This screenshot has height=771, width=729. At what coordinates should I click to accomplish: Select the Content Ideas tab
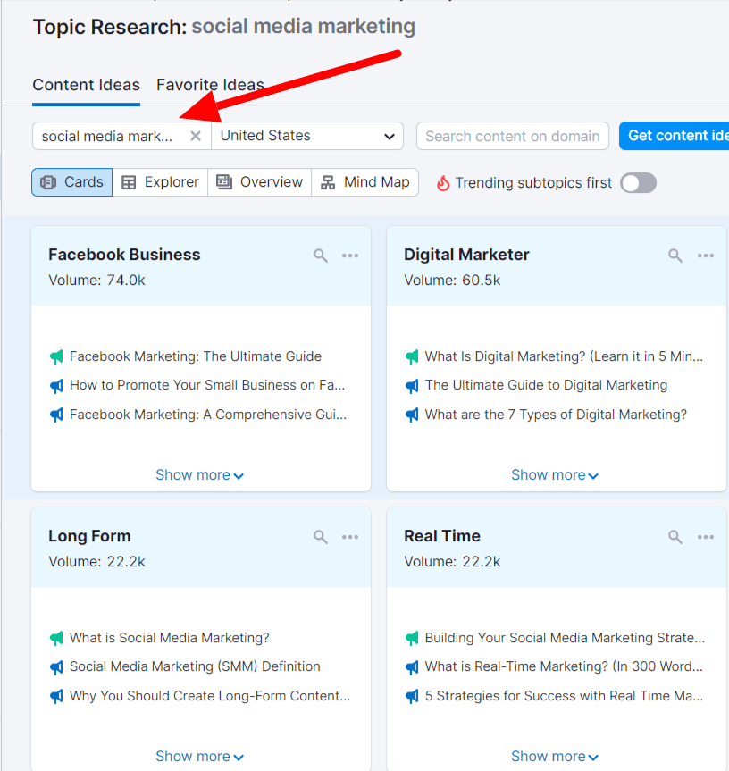tap(86, 85)
